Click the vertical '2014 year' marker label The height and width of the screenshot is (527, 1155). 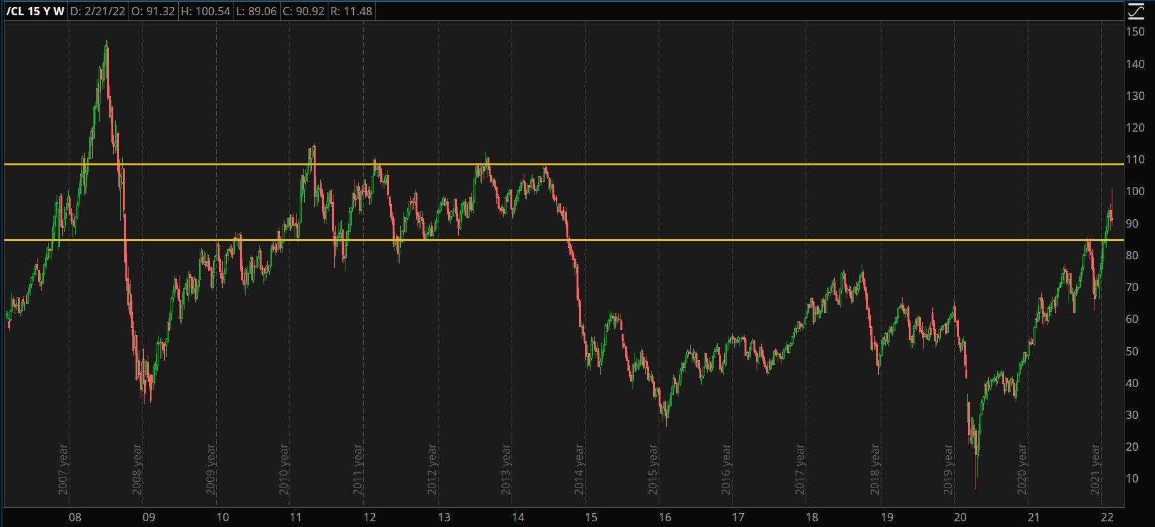[x=580, y=469]
